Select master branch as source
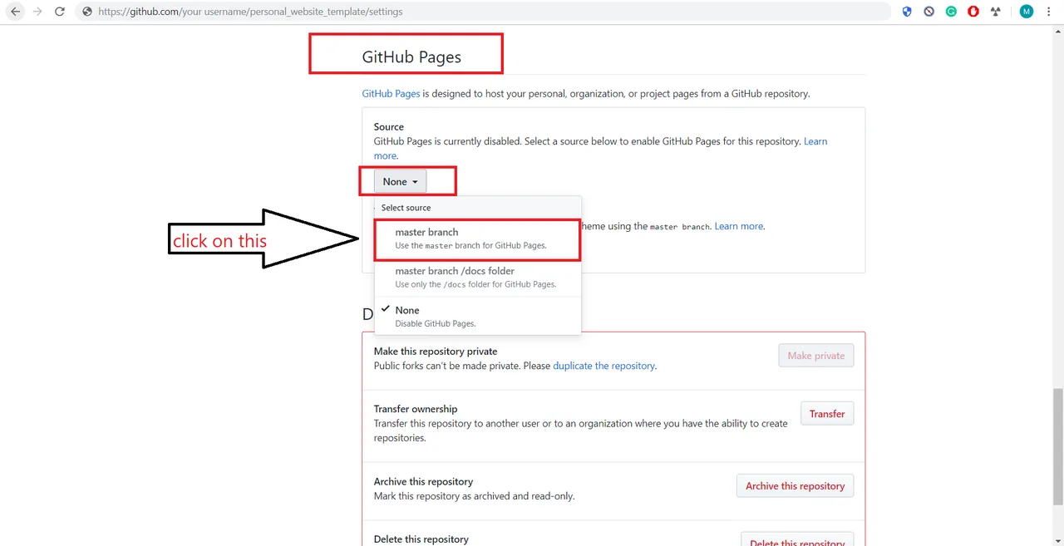The width and height of the screenshot is (1064, 546). (x=477, y=239)
